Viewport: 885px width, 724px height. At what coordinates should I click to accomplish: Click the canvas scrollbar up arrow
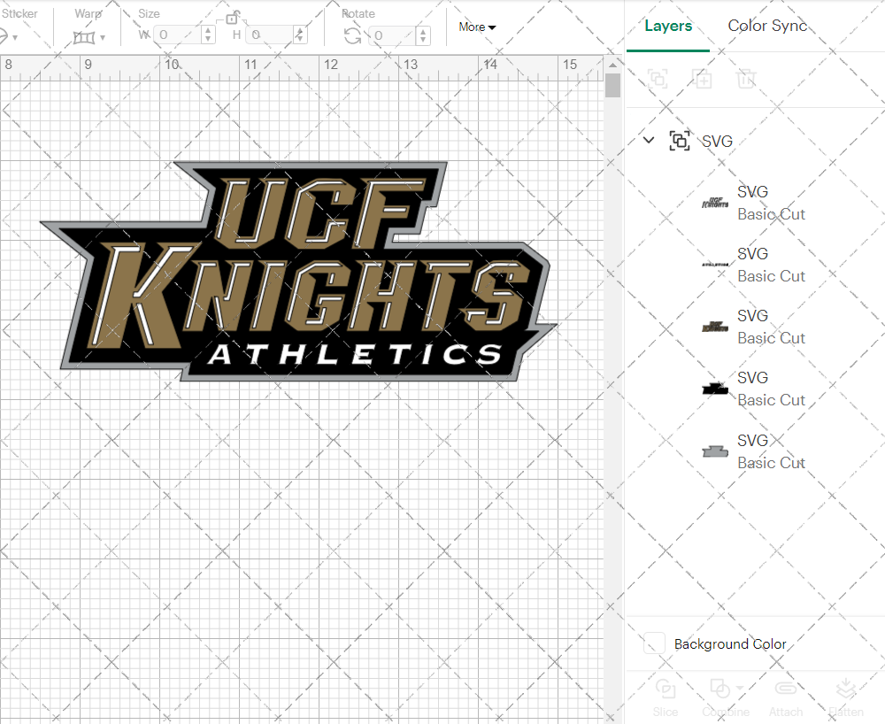[612, 65]
